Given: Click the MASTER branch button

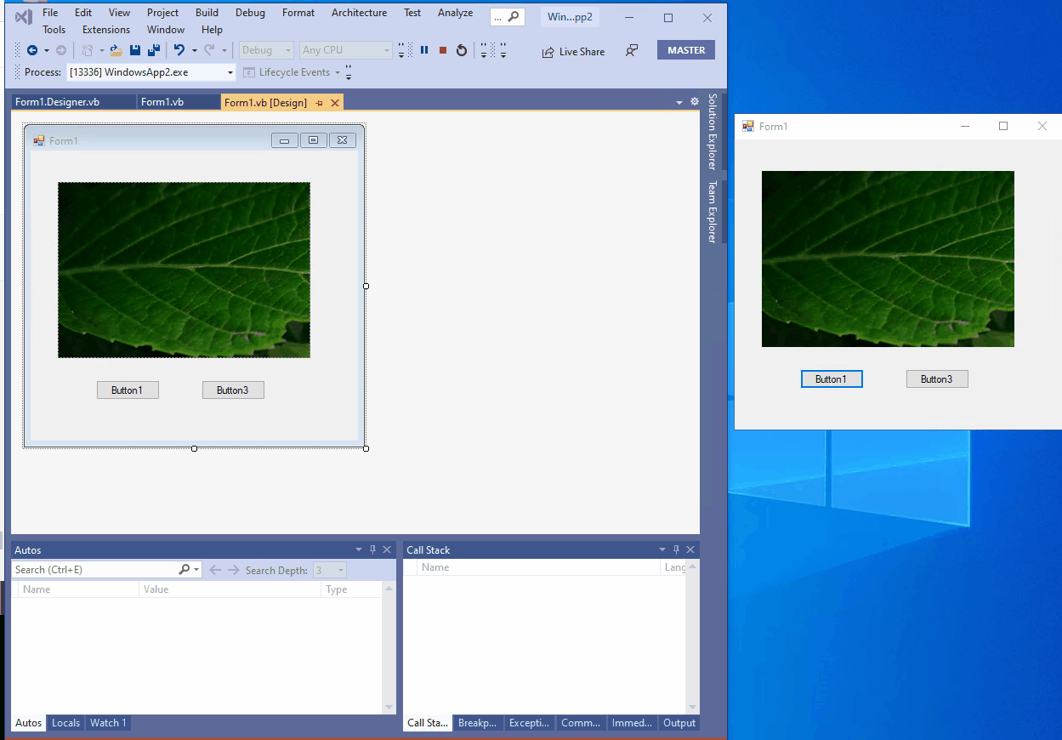Looking at the screenshot, I should 685,49.
